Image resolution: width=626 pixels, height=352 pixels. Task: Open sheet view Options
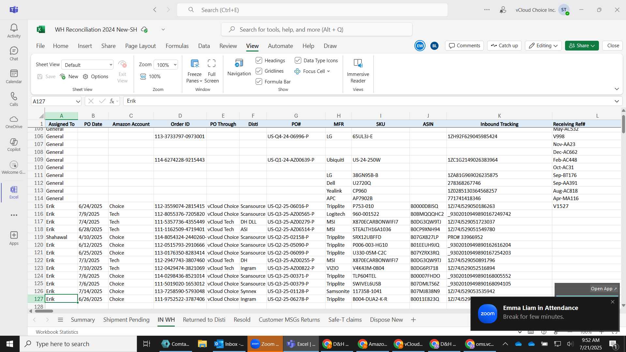[96, 77]
